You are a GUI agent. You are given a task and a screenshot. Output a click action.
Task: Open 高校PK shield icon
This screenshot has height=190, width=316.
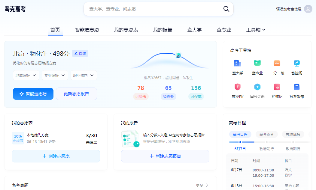237,87
